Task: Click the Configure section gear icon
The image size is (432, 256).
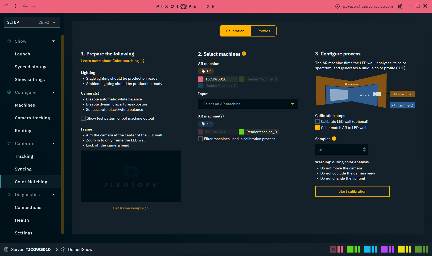Action: click(x=9, y=92)
